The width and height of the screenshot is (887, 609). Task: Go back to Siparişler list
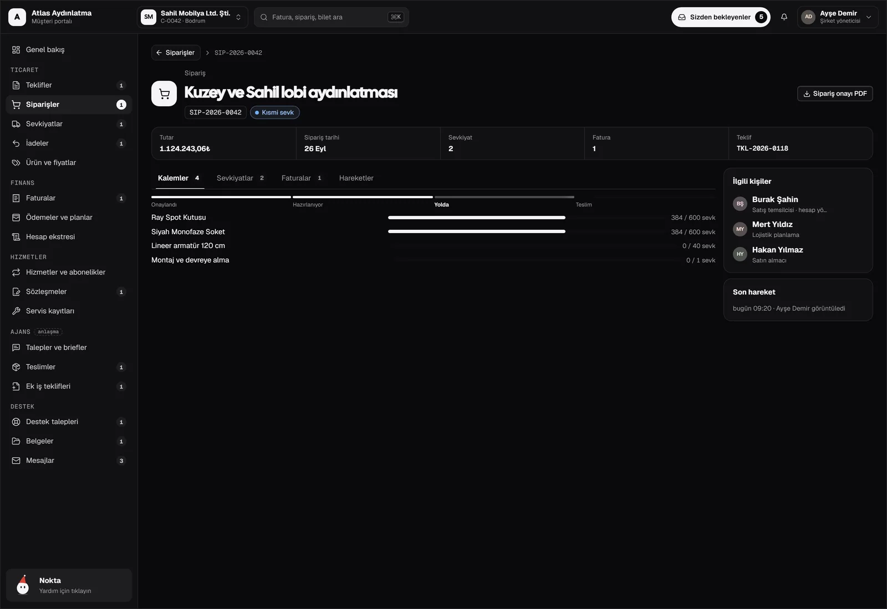[x=176, y=53]
